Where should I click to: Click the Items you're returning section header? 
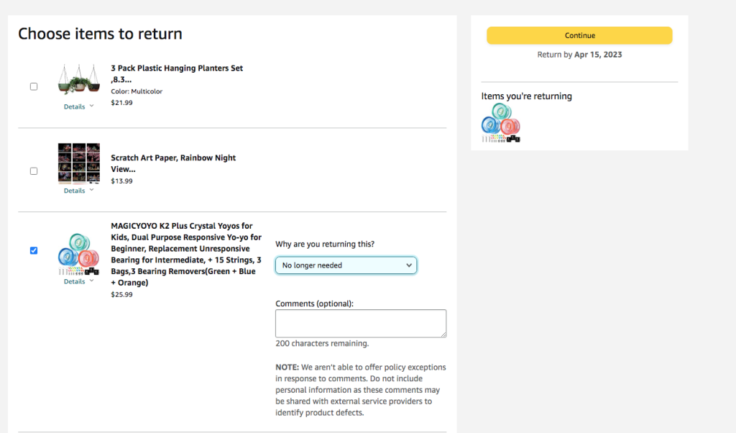click(x=527, y=96)
